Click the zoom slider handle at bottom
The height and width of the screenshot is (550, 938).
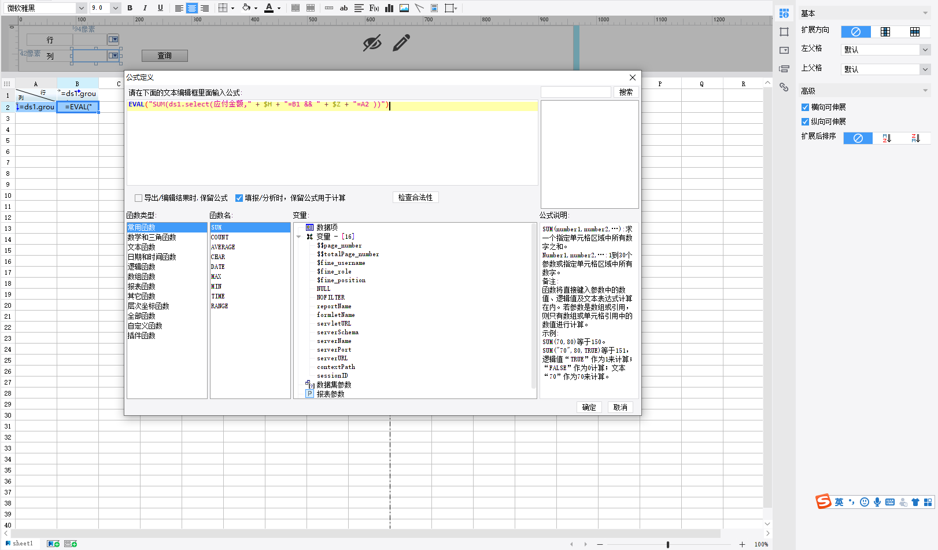pos(668,544)
